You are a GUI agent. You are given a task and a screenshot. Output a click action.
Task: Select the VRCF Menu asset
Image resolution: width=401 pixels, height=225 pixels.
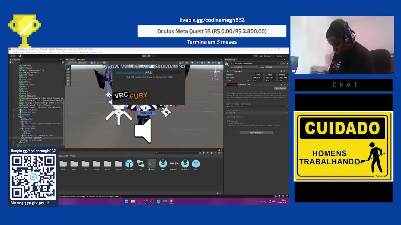tap(185, 164)
